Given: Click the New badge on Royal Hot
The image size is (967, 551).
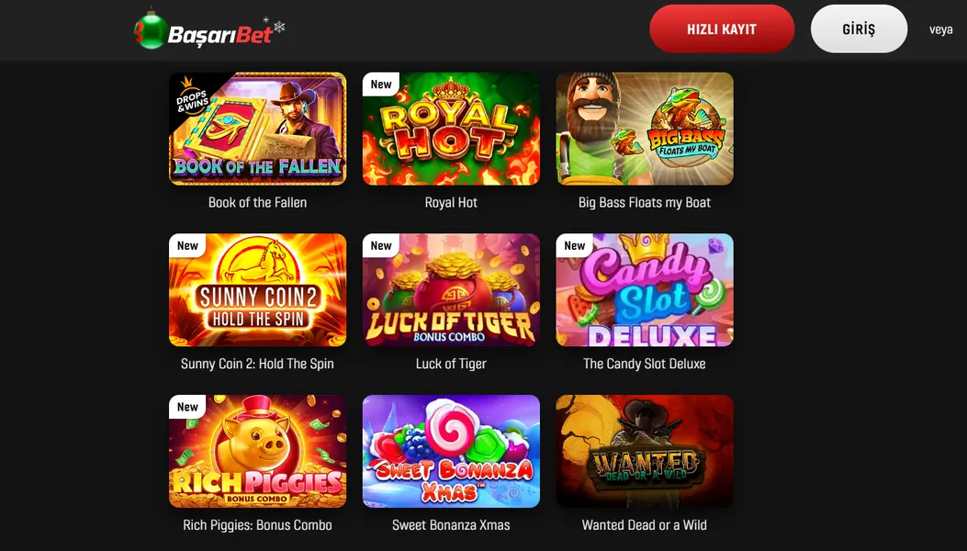Looking at the screenshot, I should click(x=381, y=84).
